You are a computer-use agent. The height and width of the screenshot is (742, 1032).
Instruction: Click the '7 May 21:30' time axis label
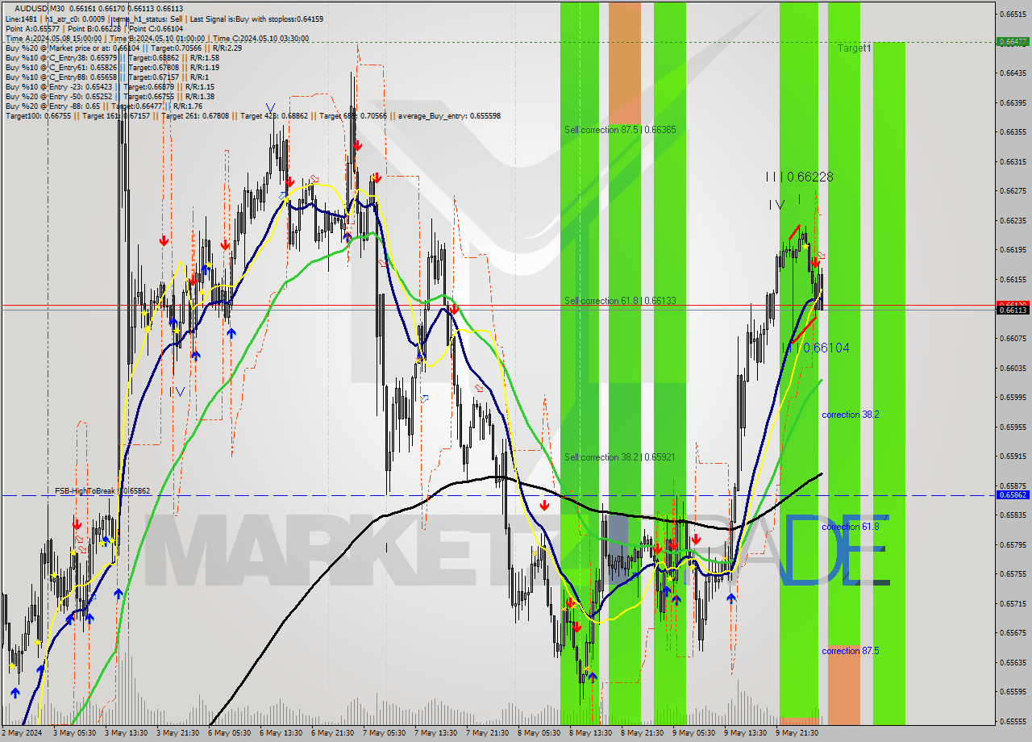(488, 733)
